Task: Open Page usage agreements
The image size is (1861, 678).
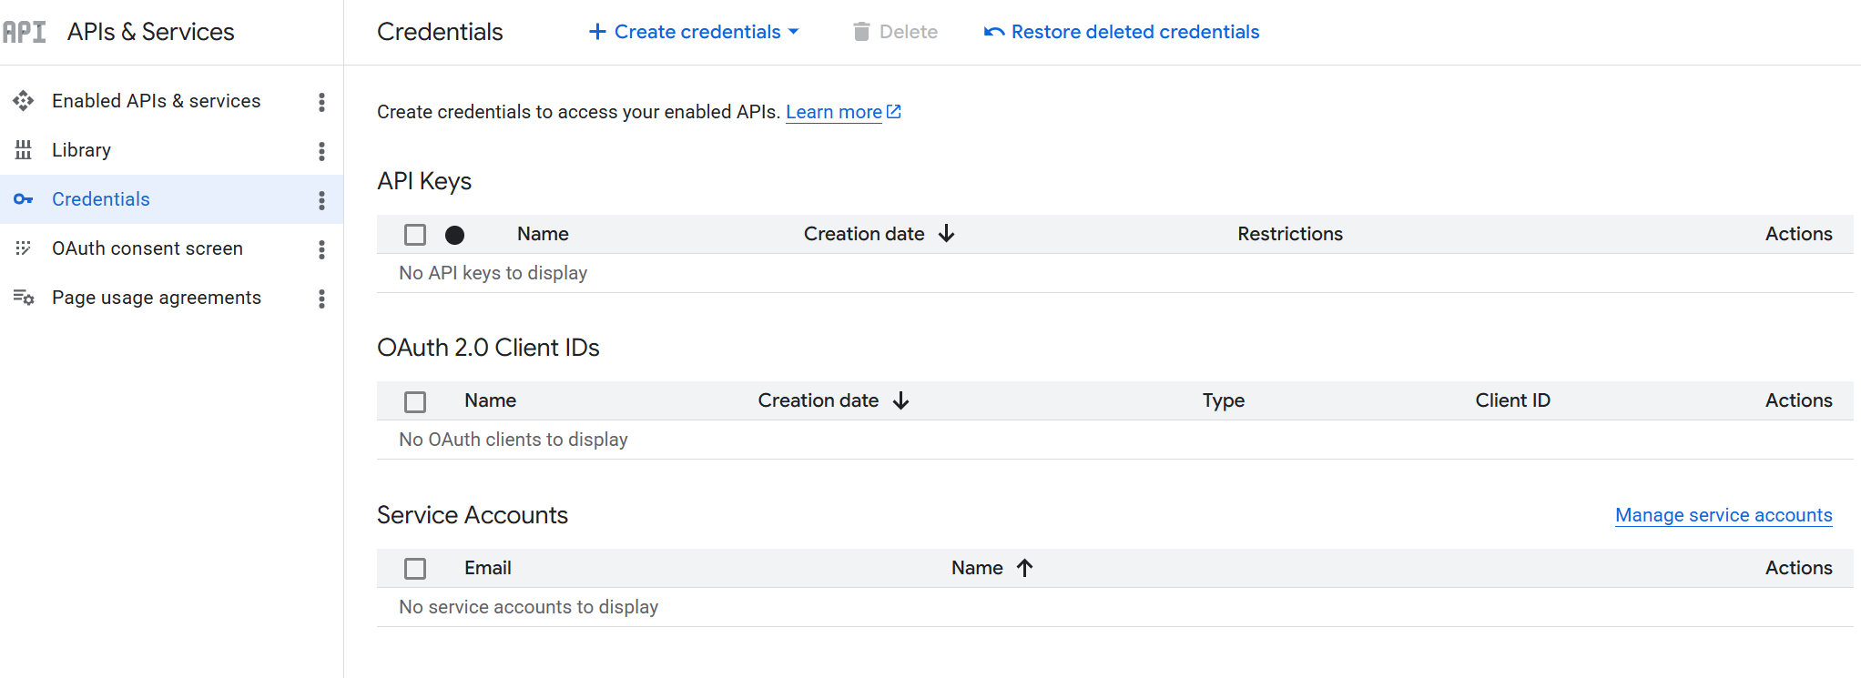Action: (x=157, y=298)
